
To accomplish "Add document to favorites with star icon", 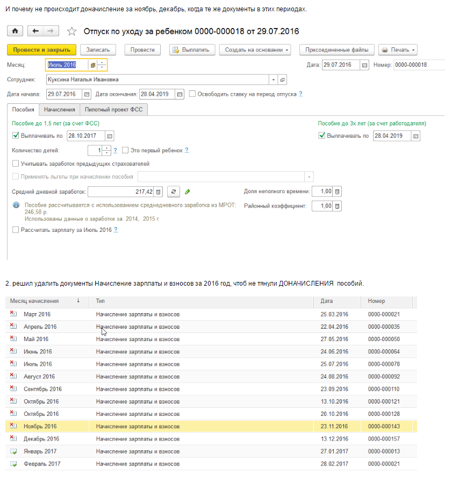I will 71,31.
